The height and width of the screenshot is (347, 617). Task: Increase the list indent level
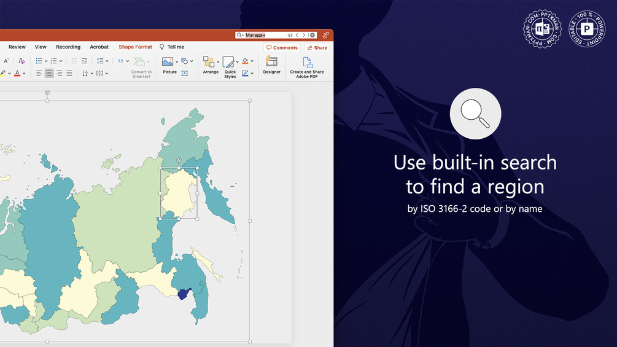point(84,61)
